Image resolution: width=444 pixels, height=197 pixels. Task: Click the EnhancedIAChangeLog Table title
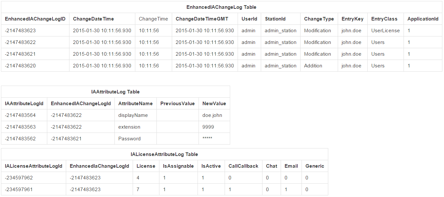(221, 7)
